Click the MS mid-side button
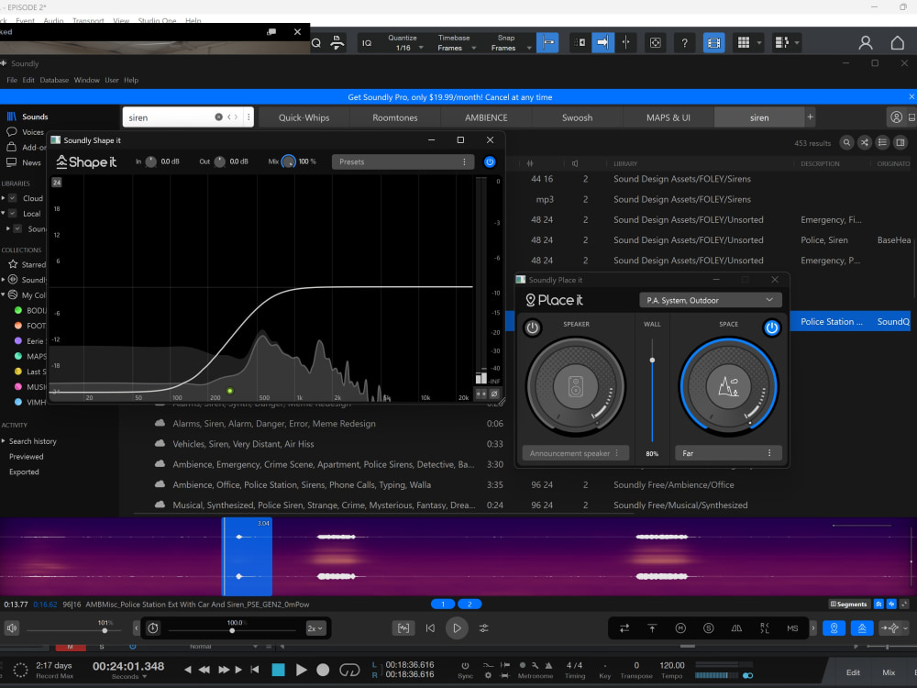The height and width of the screenshot is (688, 917). pyautogui.click(x=792, y=628)
